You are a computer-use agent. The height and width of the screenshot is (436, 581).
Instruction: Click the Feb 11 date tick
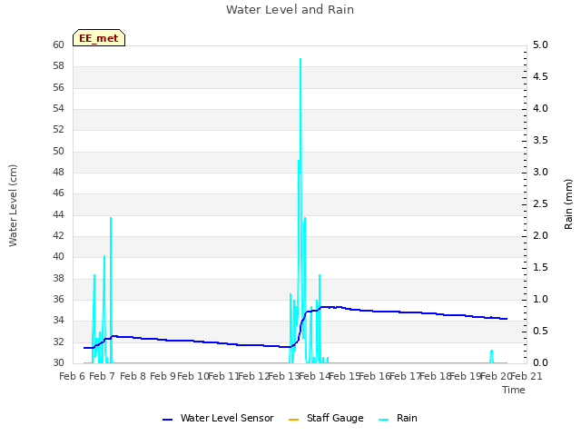point(224,376)
